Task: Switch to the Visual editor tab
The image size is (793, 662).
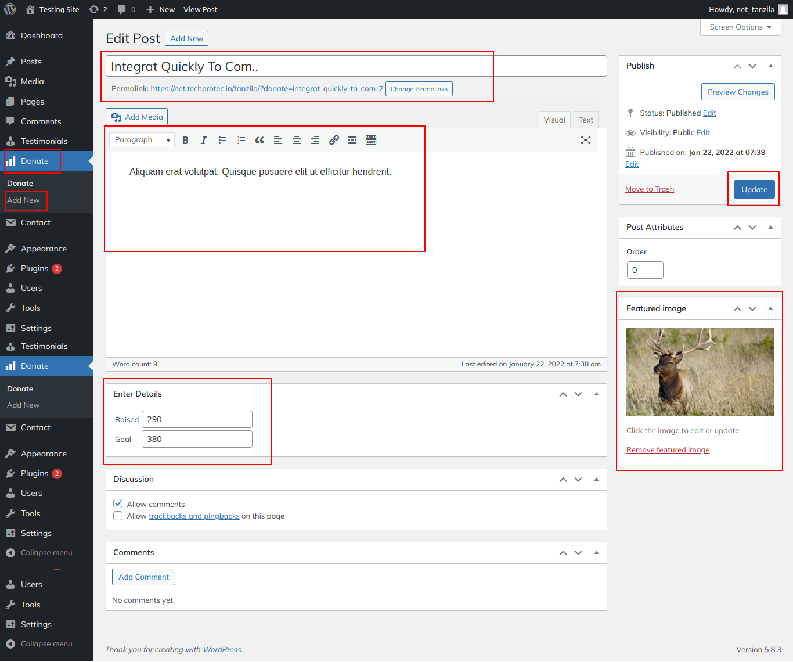Action: click(x=554, y=120)
